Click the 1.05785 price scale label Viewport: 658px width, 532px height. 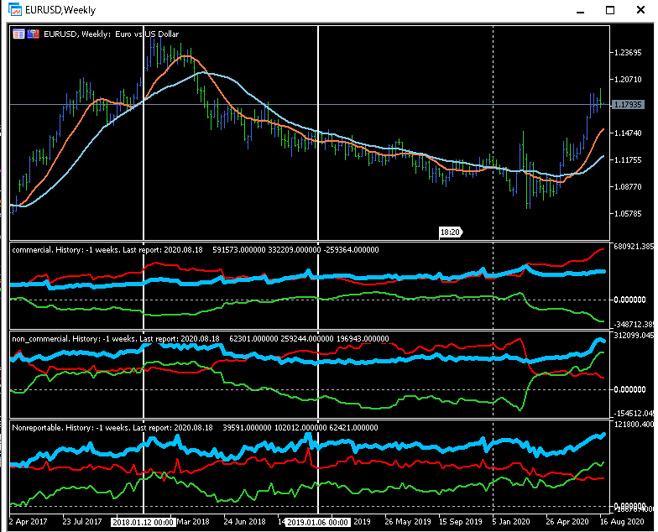click(629, 214)
